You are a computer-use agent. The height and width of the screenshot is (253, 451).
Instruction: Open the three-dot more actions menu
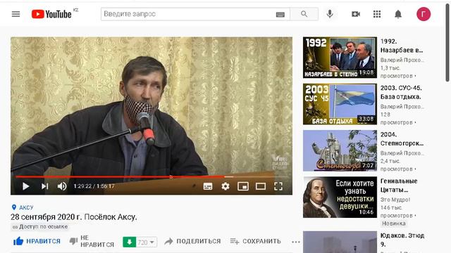click(296, 242)
